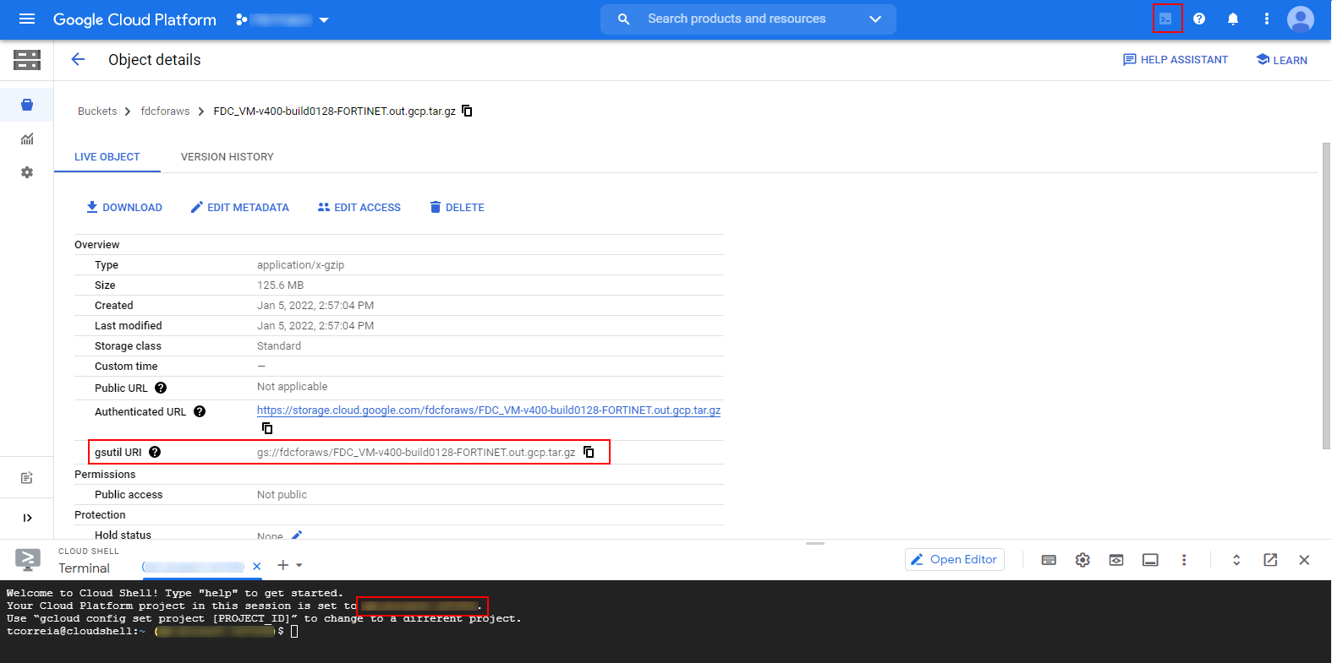Switch to the Version History tab
Viewport: 1332px width, 663px height.
(227, 157)
